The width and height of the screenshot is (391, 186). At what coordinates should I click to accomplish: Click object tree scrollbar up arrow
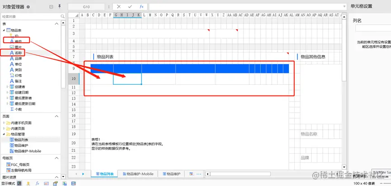pos(63,23)
